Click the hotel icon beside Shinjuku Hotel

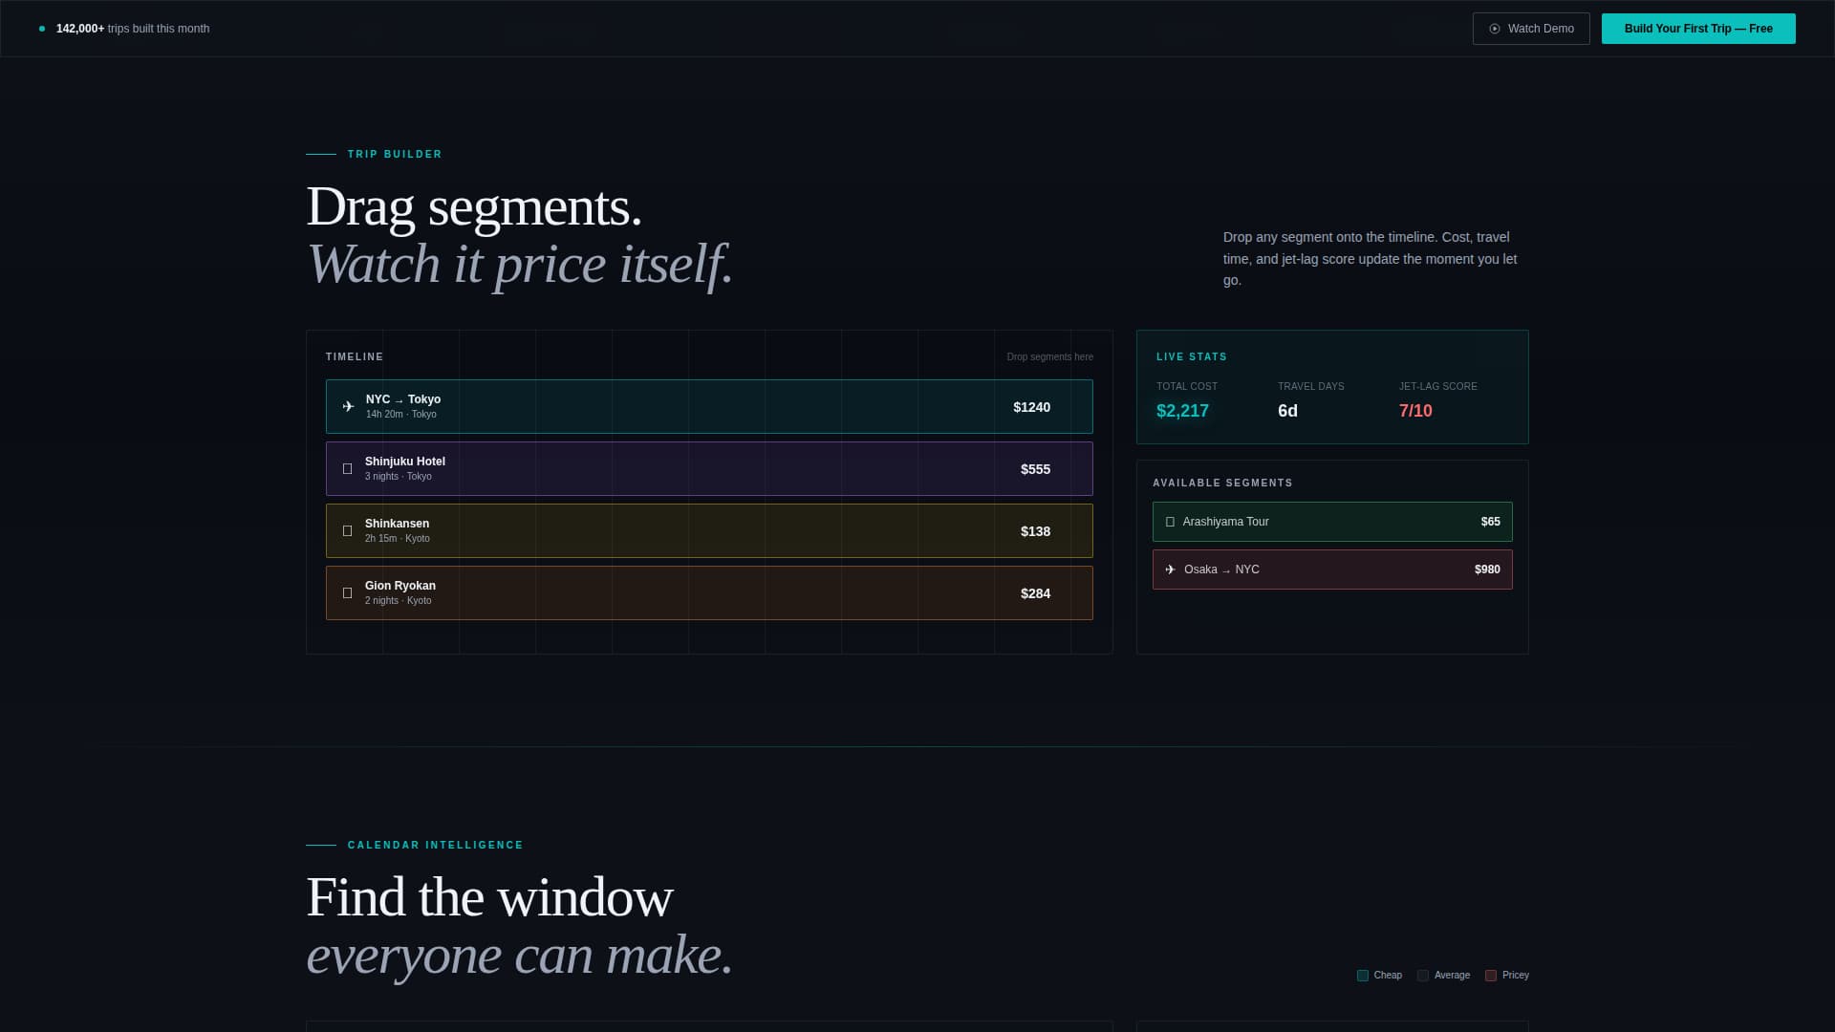347,468
